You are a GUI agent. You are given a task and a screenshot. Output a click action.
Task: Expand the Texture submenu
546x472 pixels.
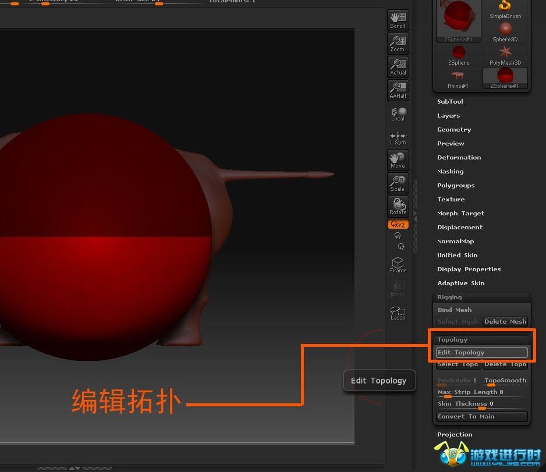tap(451, 200)
